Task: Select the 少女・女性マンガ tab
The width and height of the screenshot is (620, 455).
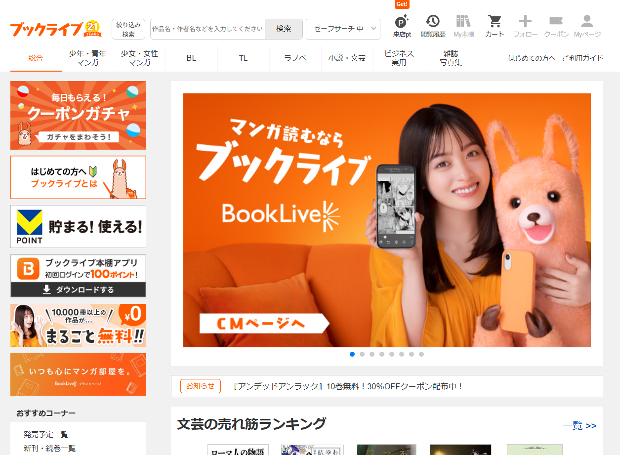Action: click(x=140, y=58)
